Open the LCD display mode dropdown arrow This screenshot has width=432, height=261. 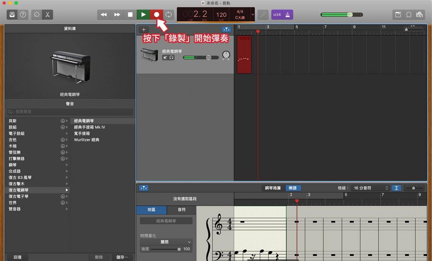[252, 15]
